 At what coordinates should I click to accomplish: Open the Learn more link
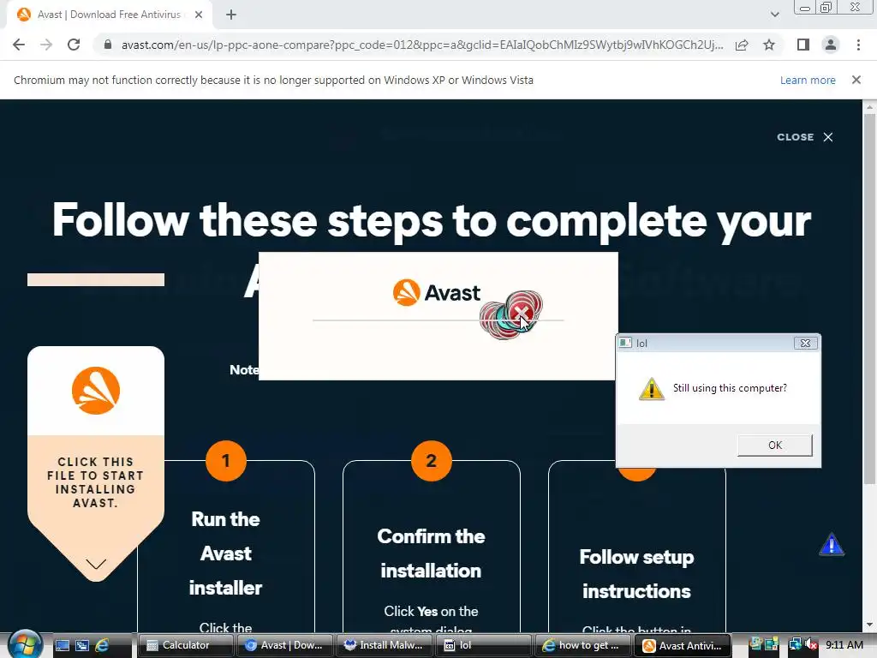(808, 80)
